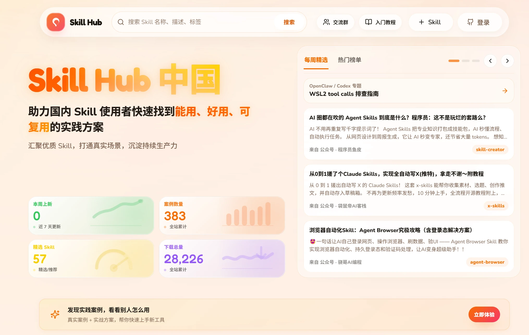Click the Skill Hub 中国 hero title
This screenshot has width=529, height=335.
124,79
